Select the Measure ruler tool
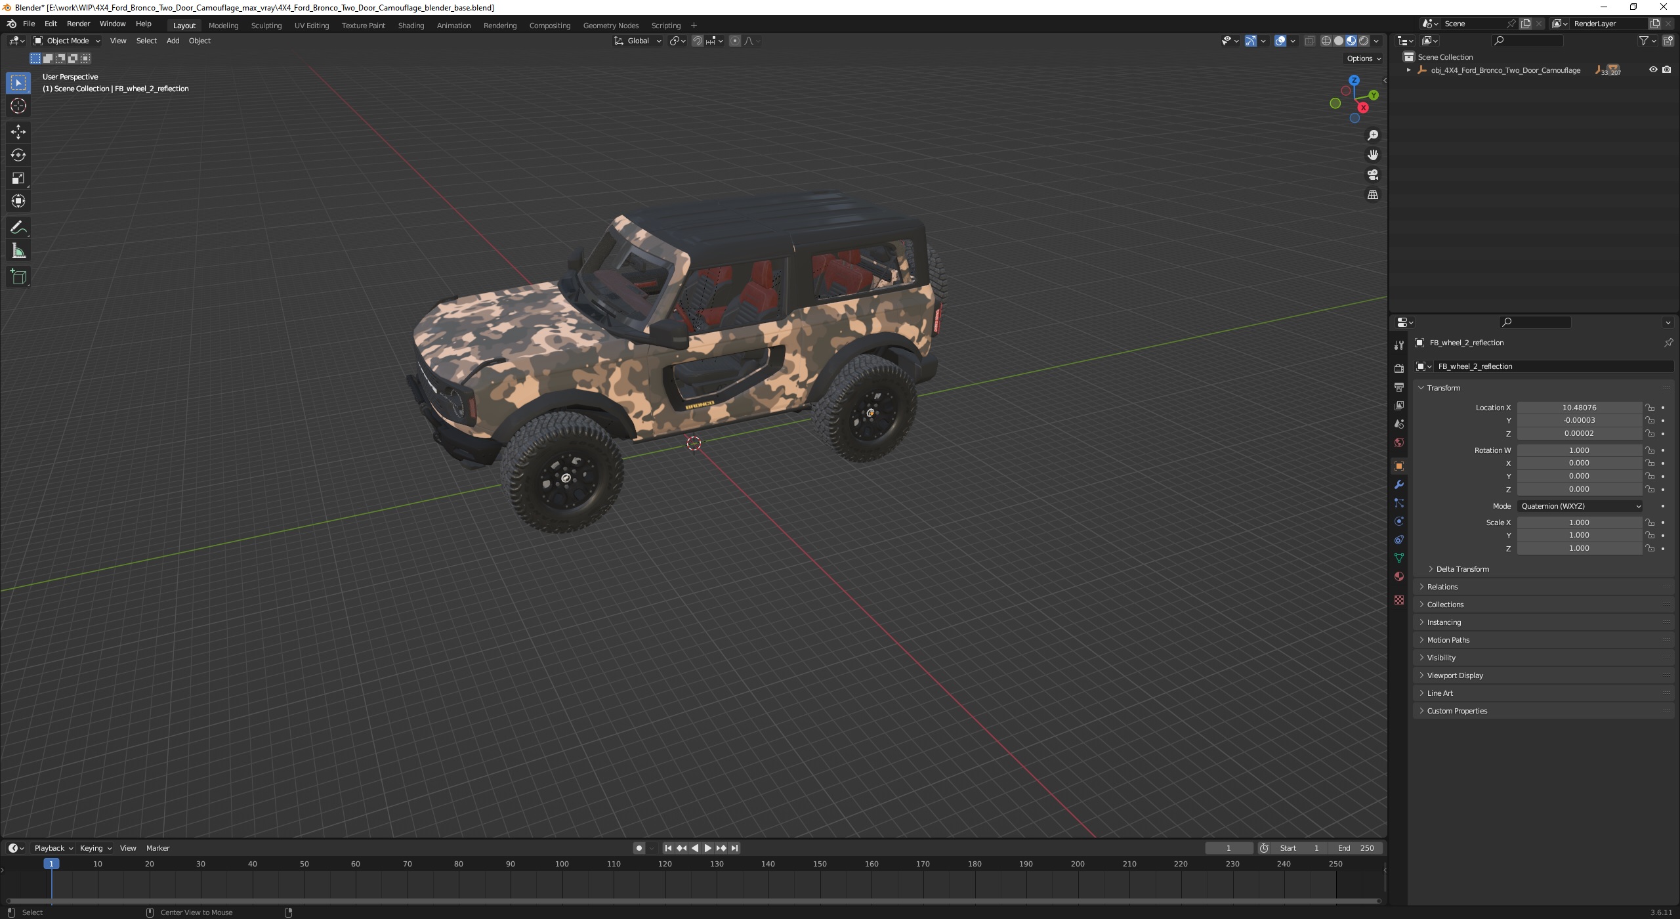 coord(18,251)
